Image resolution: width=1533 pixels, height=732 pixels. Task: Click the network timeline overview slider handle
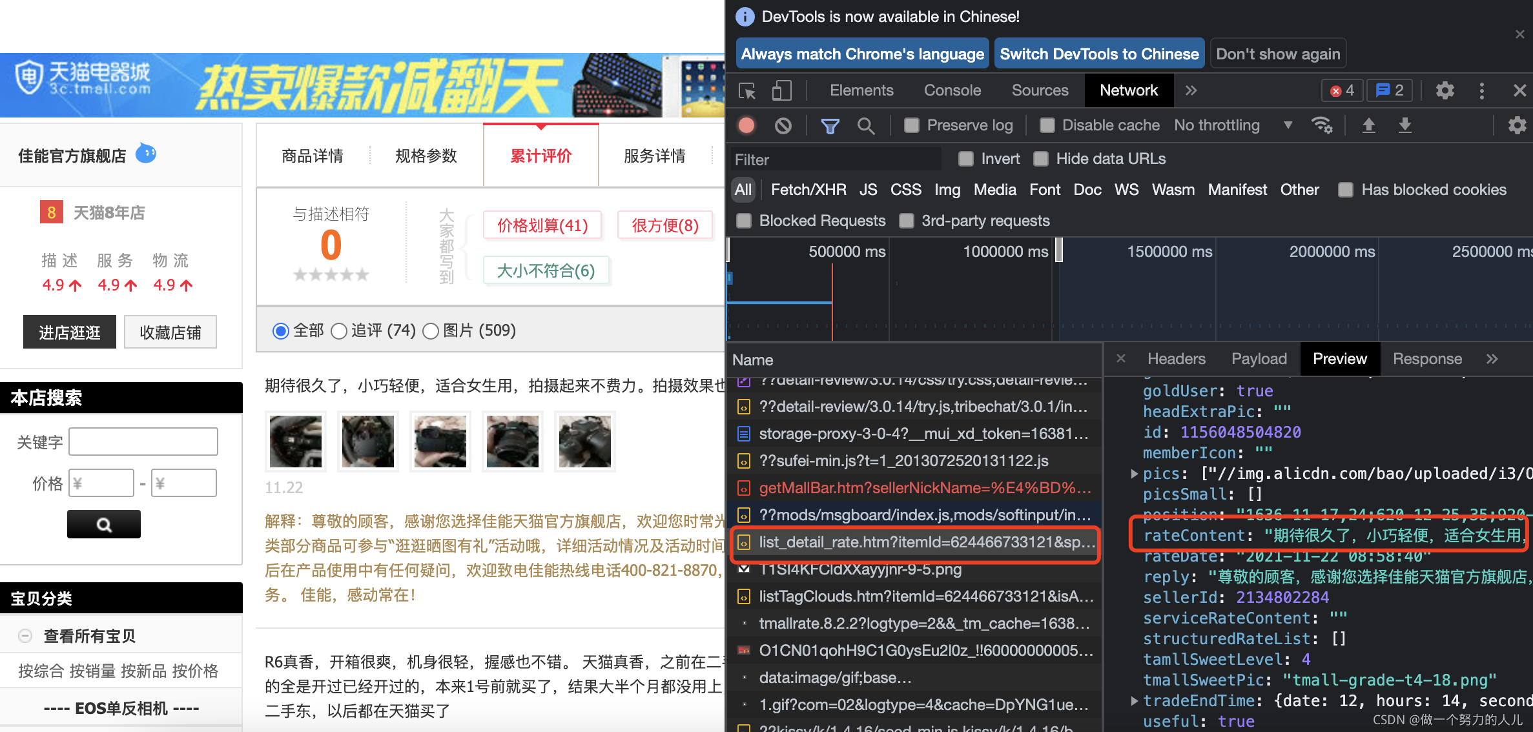pyautogui.click(x=1058, y=250)
